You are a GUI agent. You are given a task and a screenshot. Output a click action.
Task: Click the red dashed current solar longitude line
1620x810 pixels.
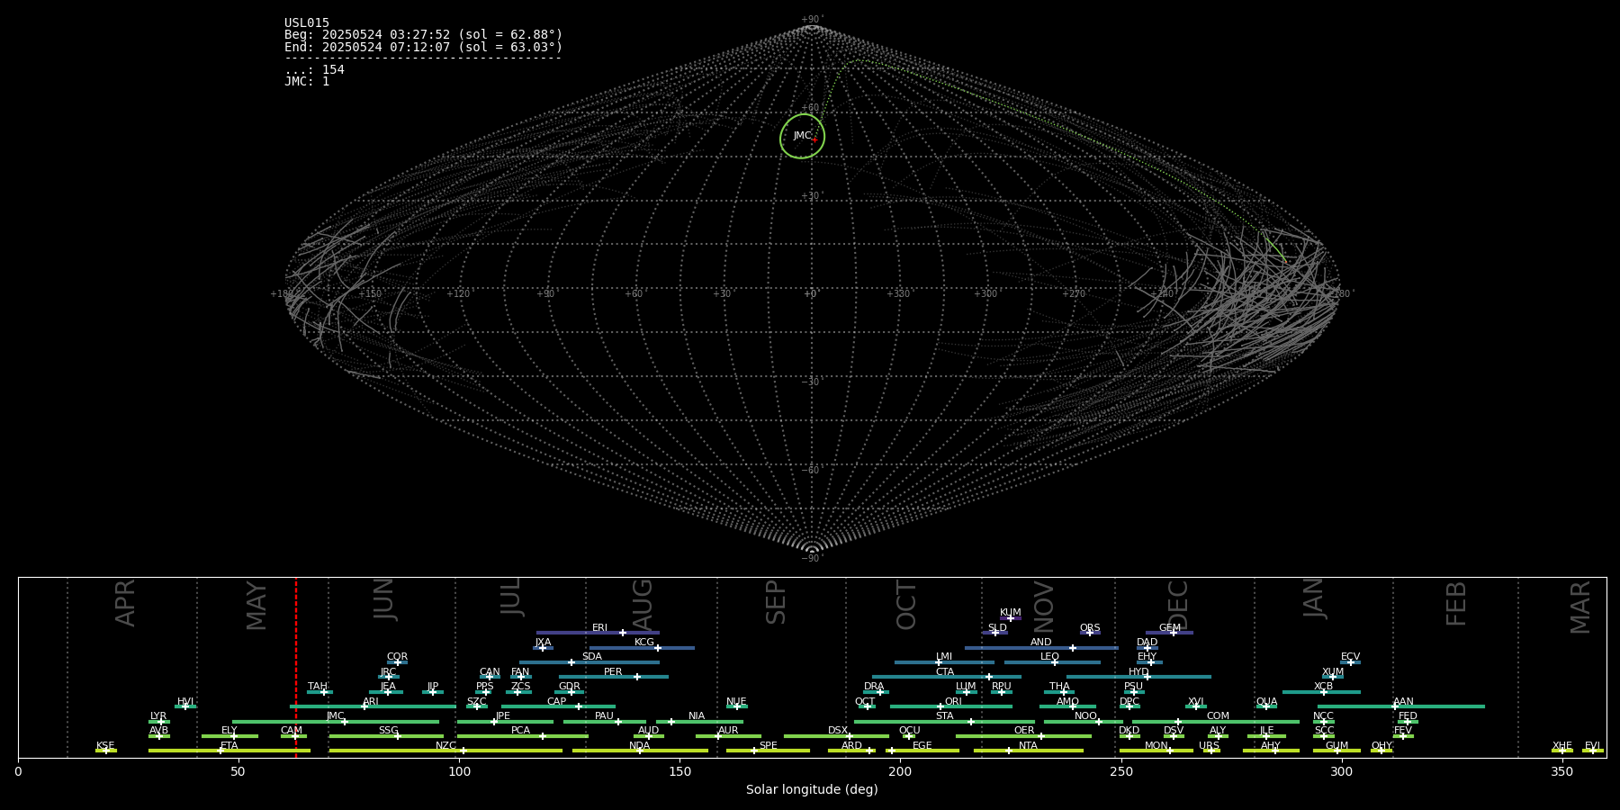pyautogui.click(x=296, y=667)
